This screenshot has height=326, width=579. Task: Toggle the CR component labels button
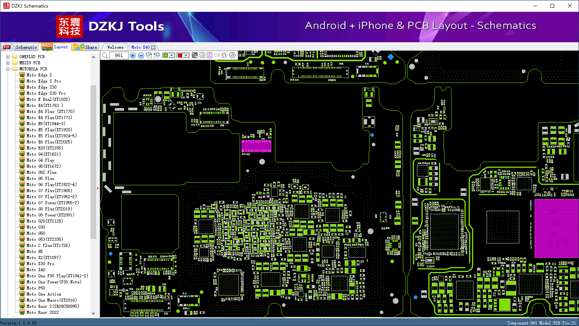tap(217, 55)
